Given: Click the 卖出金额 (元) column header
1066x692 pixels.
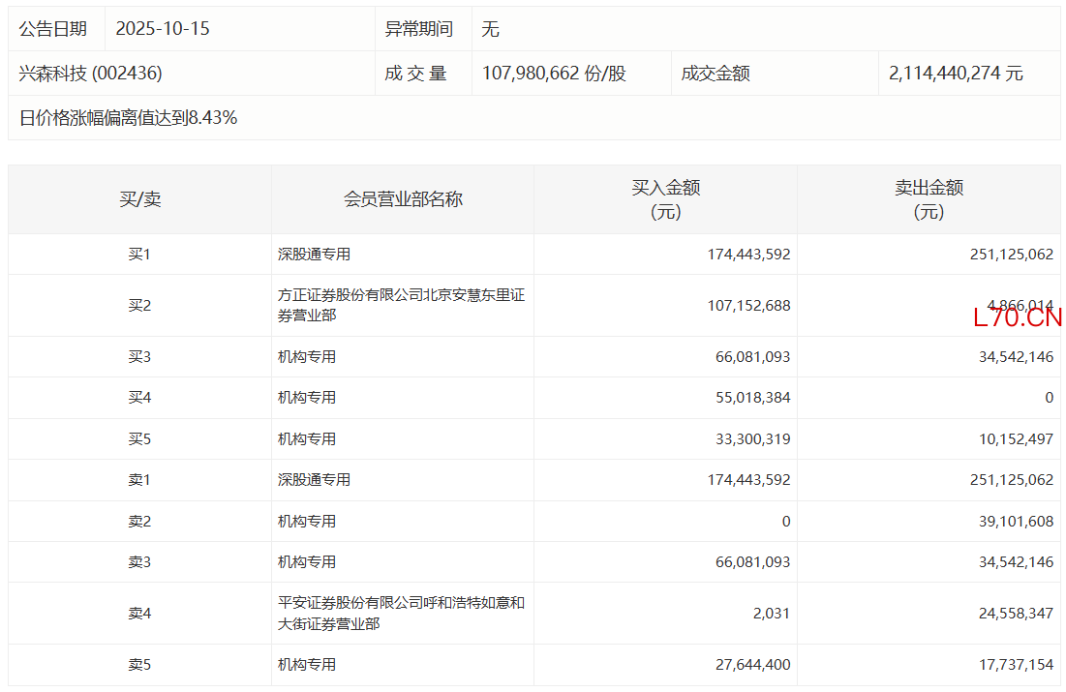Looking at the screenshot, I should click(x=929, y=199).
